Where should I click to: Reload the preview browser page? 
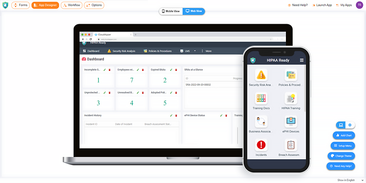91,39
